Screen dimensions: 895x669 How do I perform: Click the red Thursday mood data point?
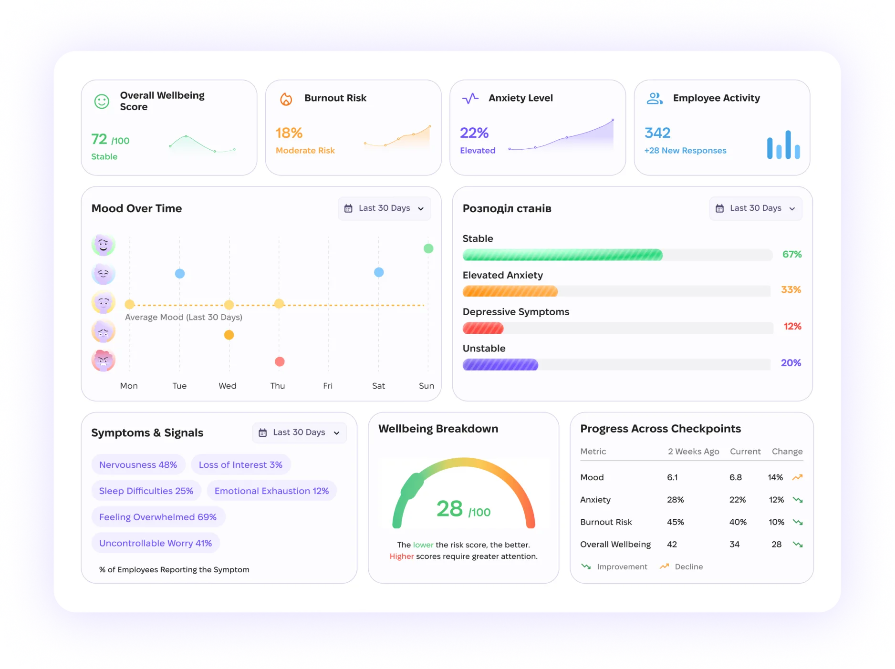point(280,361)
